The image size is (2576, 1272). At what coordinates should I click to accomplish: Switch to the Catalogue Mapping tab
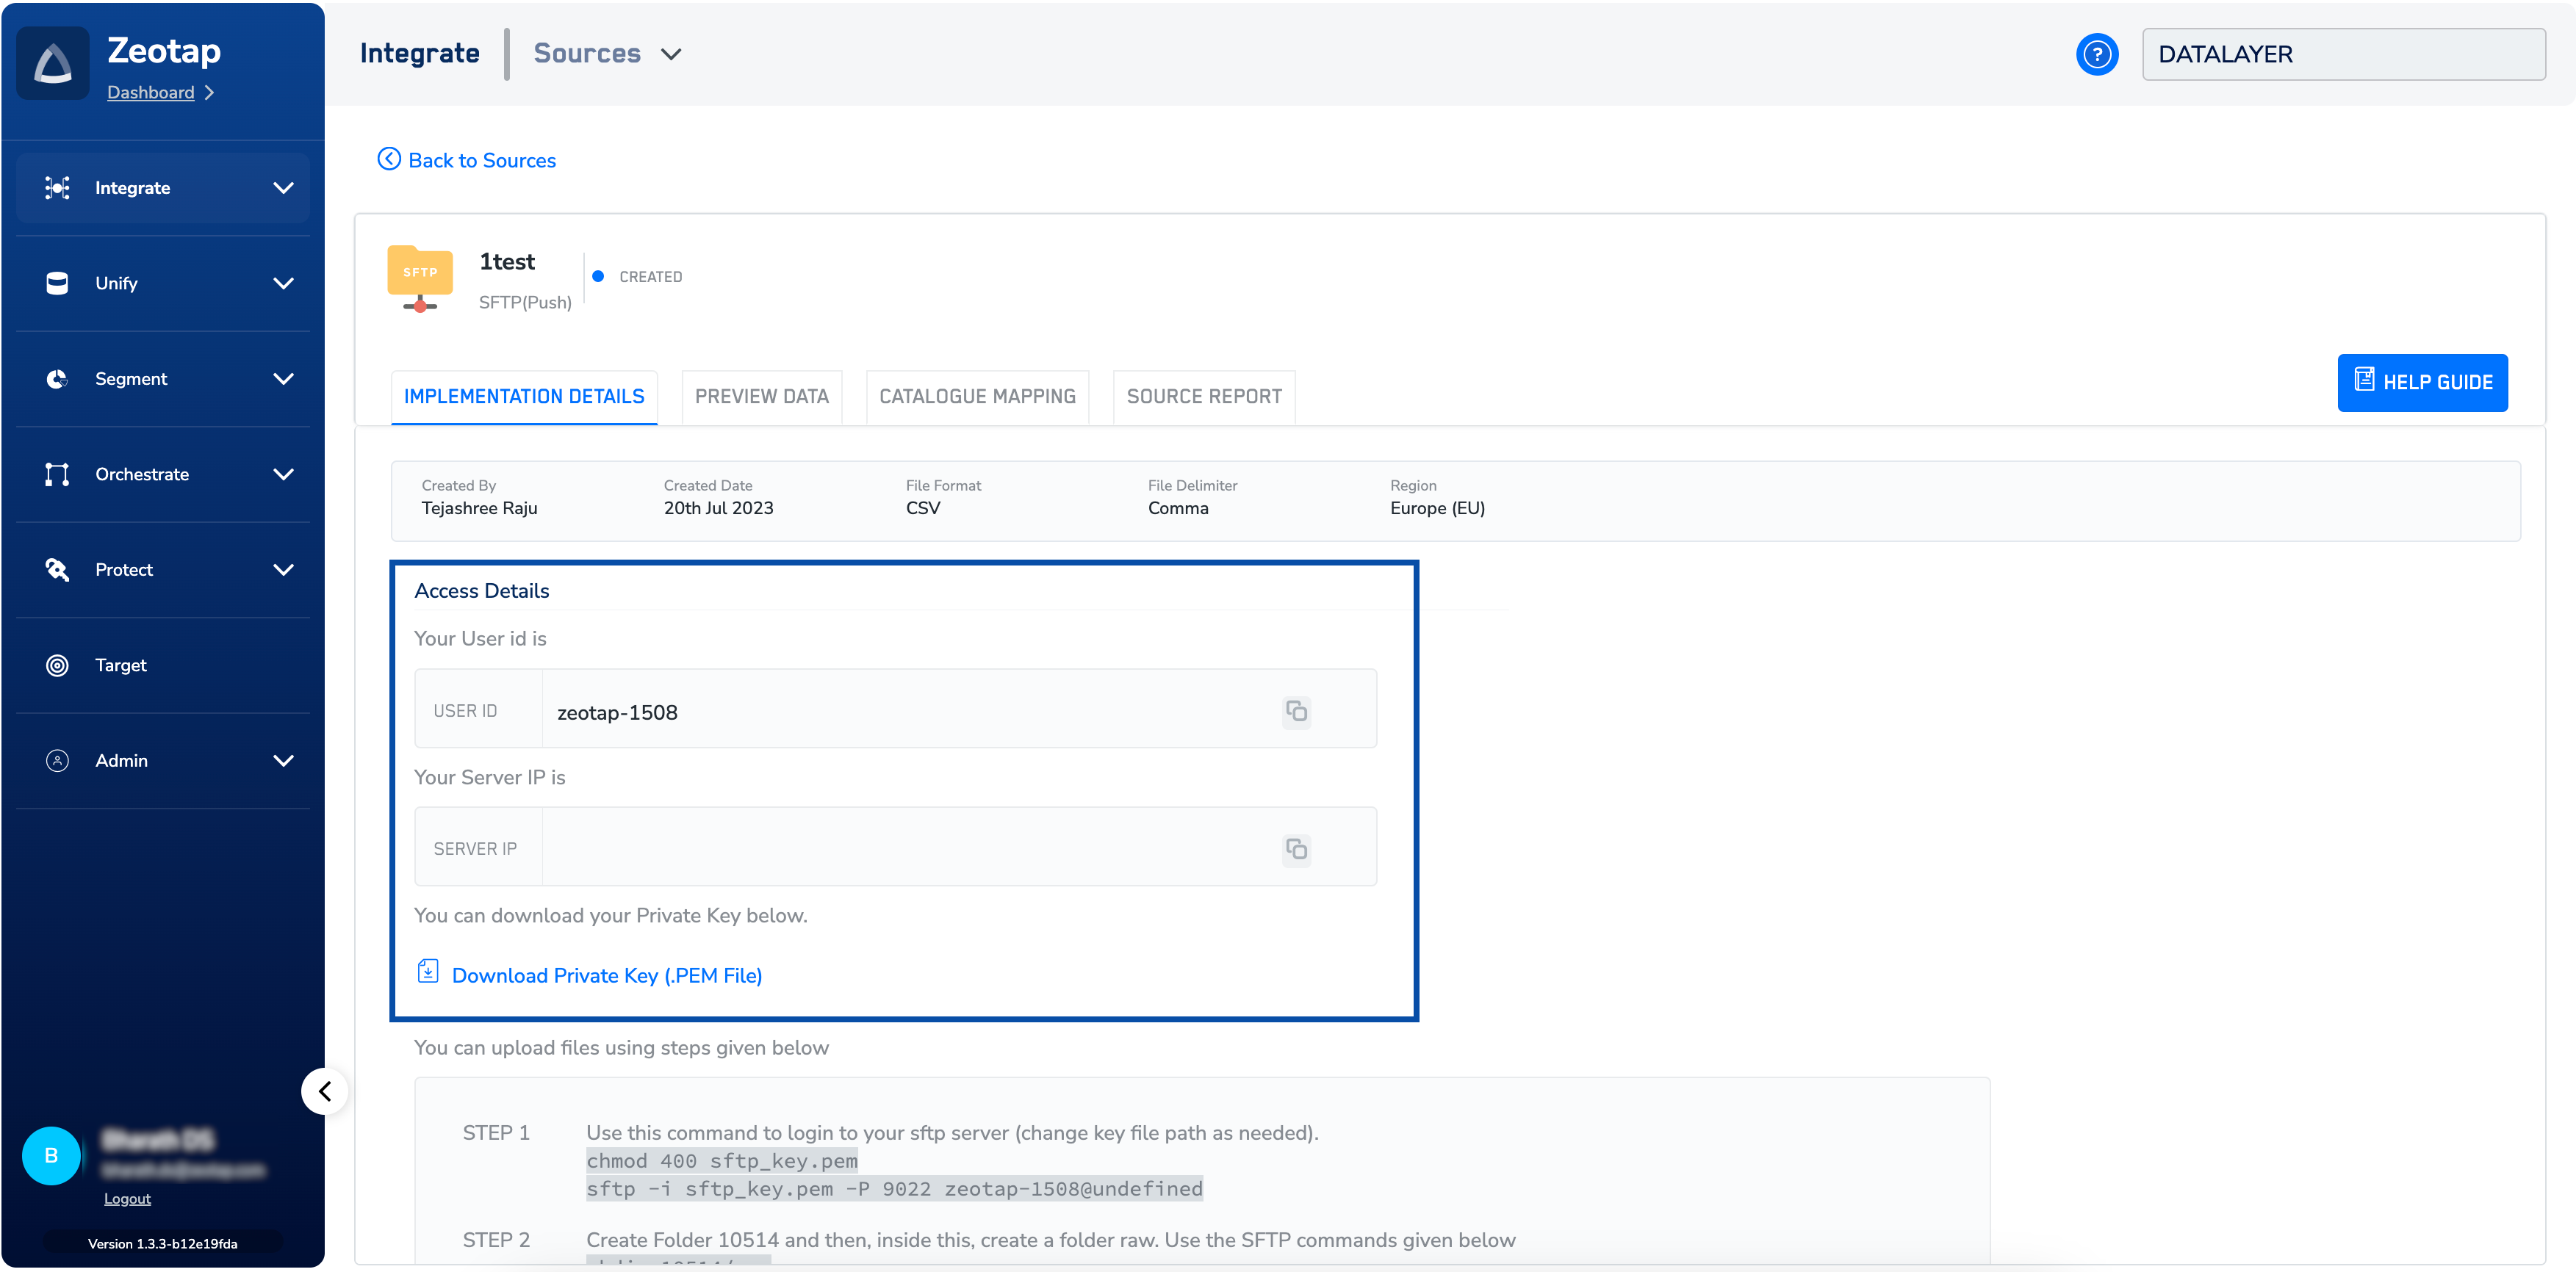click(x=977, y=397)
